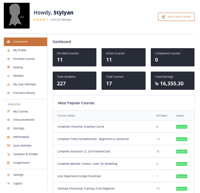
Task: Click the My Courses rocket icon
Action: pos(8,111)
